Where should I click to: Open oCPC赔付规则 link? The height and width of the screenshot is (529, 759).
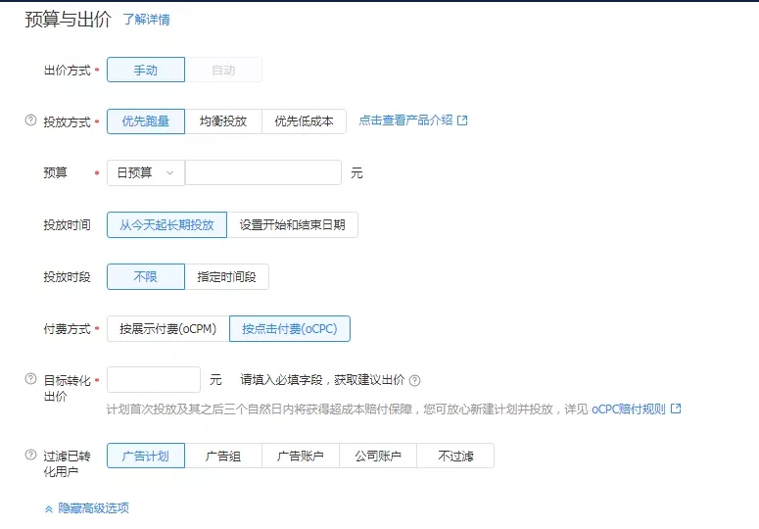click(x=628, y=409)
